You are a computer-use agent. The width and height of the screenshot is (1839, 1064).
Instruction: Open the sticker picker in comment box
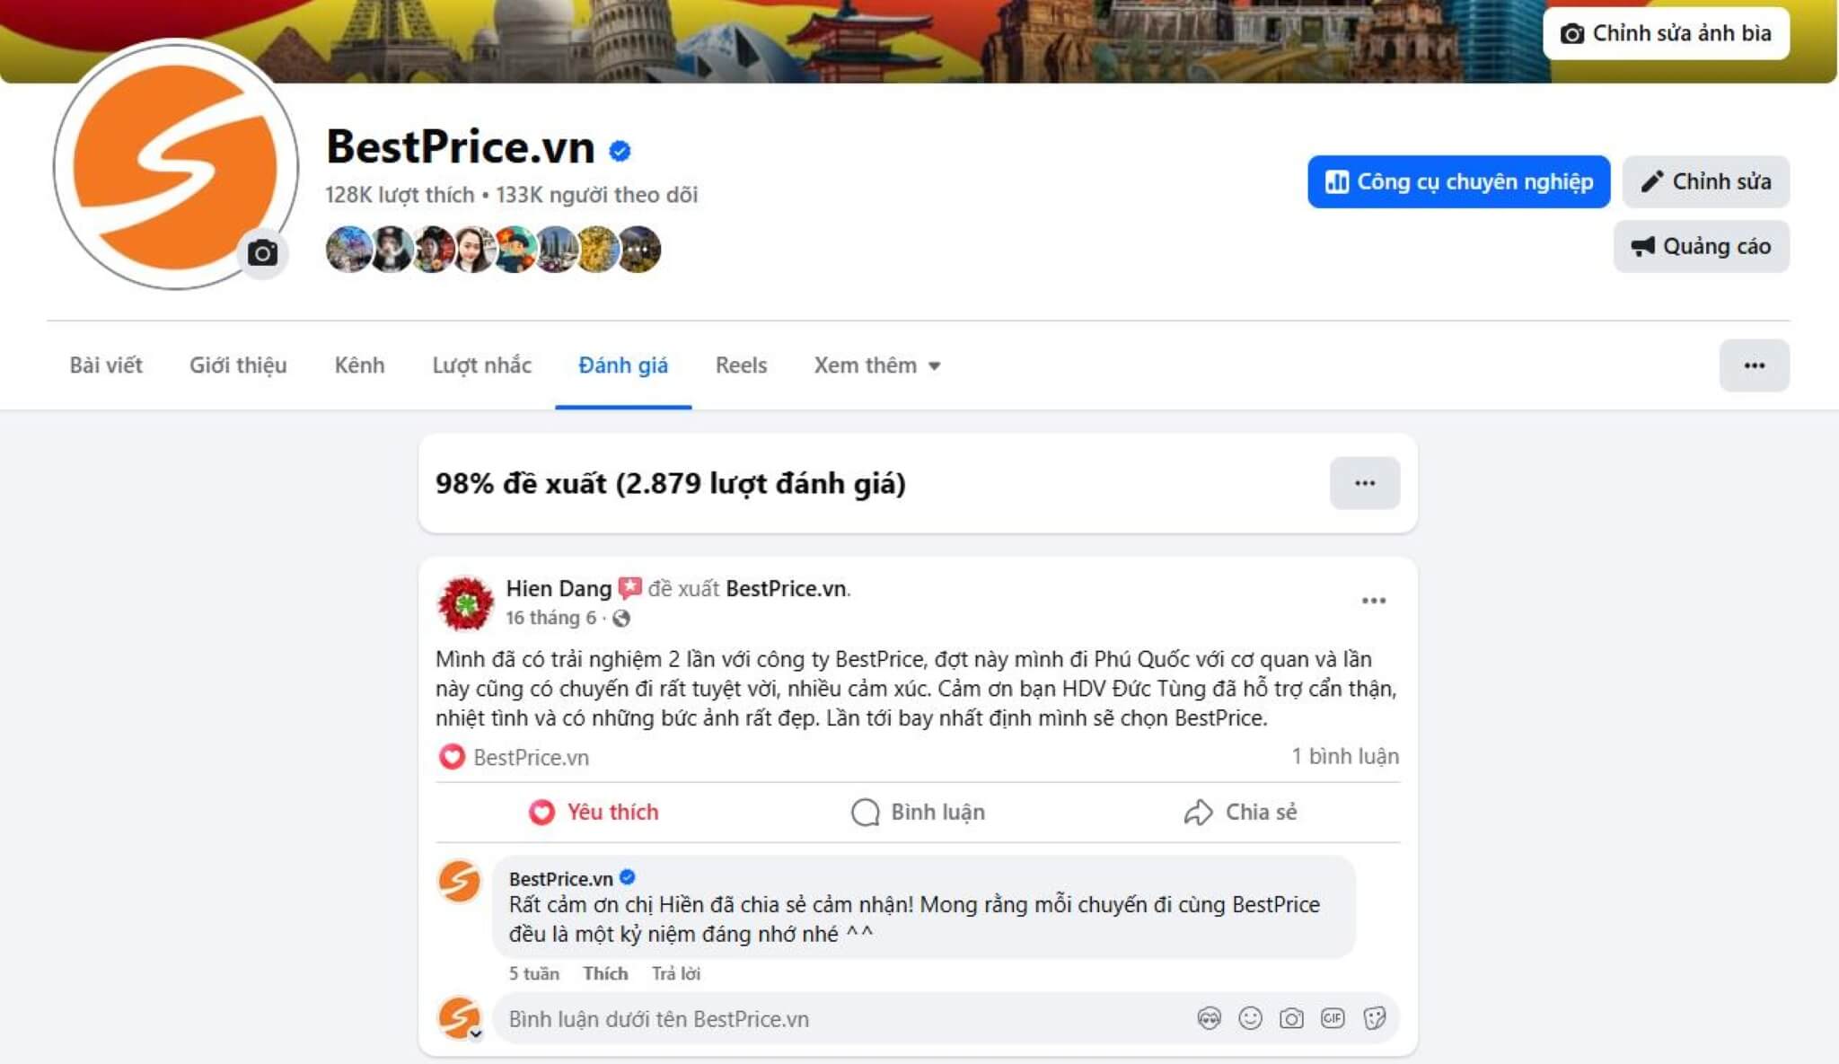pos(1374,1018)
